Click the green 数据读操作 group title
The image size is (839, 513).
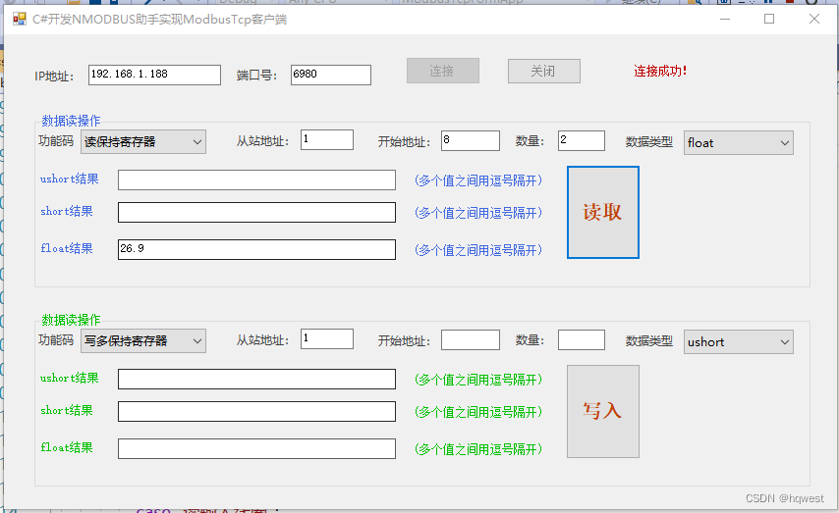pyautogui.click(x=71, y=320)
